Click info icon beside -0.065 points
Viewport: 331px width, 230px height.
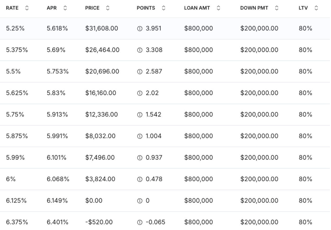click(x=139, y=222)
